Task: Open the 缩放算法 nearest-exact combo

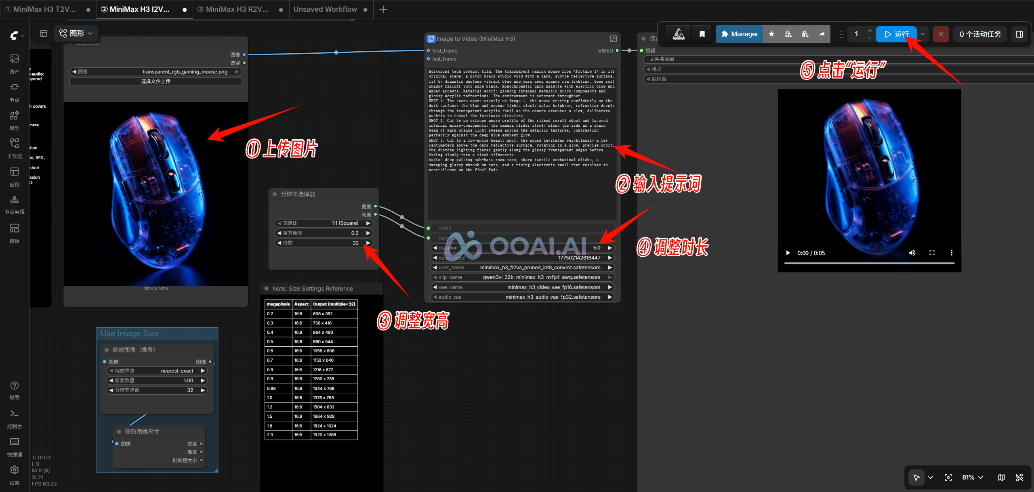Action: 157,371
